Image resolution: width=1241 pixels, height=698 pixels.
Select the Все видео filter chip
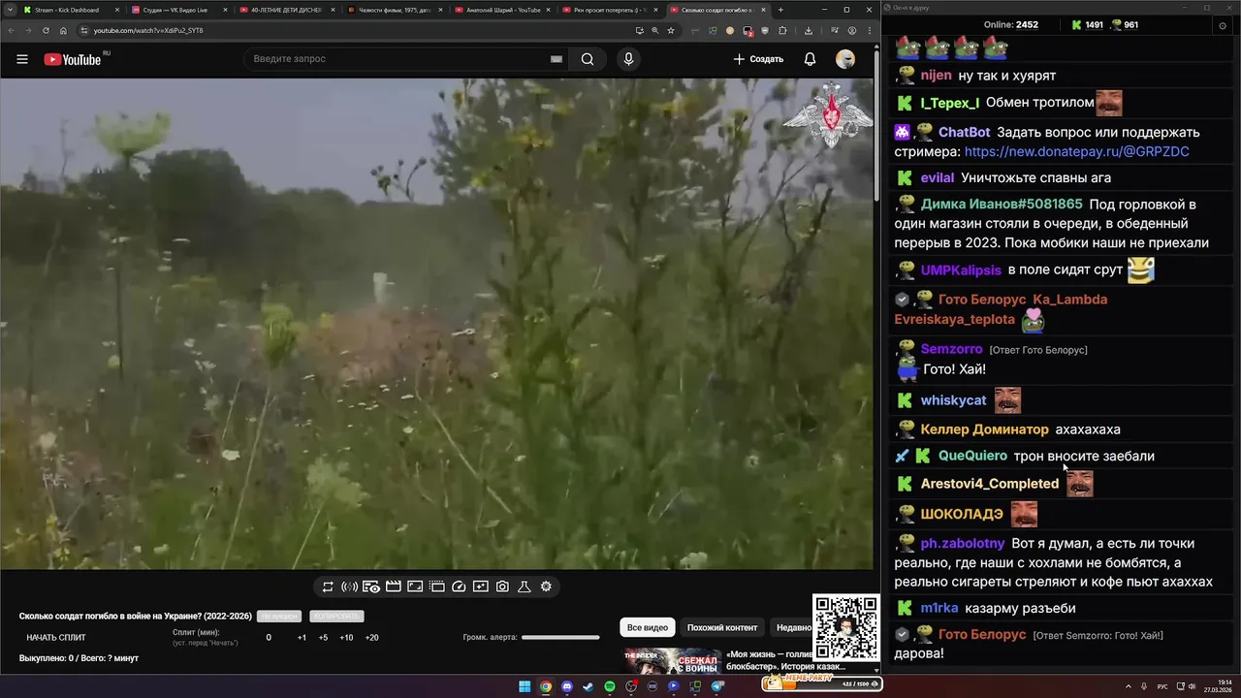648,627
